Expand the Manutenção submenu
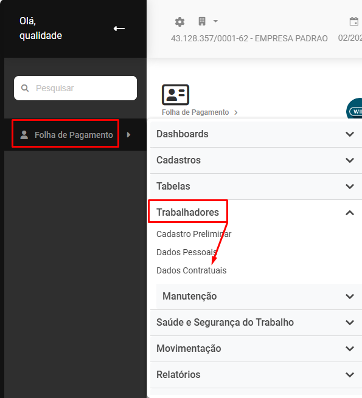Screen dimensions: 362x398 click(x=259, y=296)
